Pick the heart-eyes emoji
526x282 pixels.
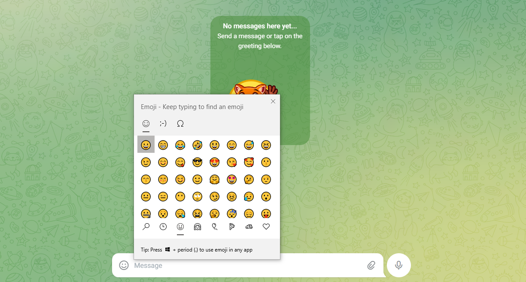pos(215,162)
